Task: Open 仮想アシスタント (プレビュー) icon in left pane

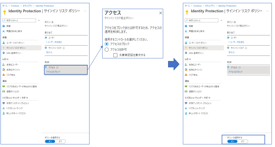Action: (x=4, y=103)
